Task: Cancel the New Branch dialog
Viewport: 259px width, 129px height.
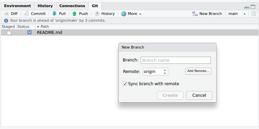Action: point(199,95)
